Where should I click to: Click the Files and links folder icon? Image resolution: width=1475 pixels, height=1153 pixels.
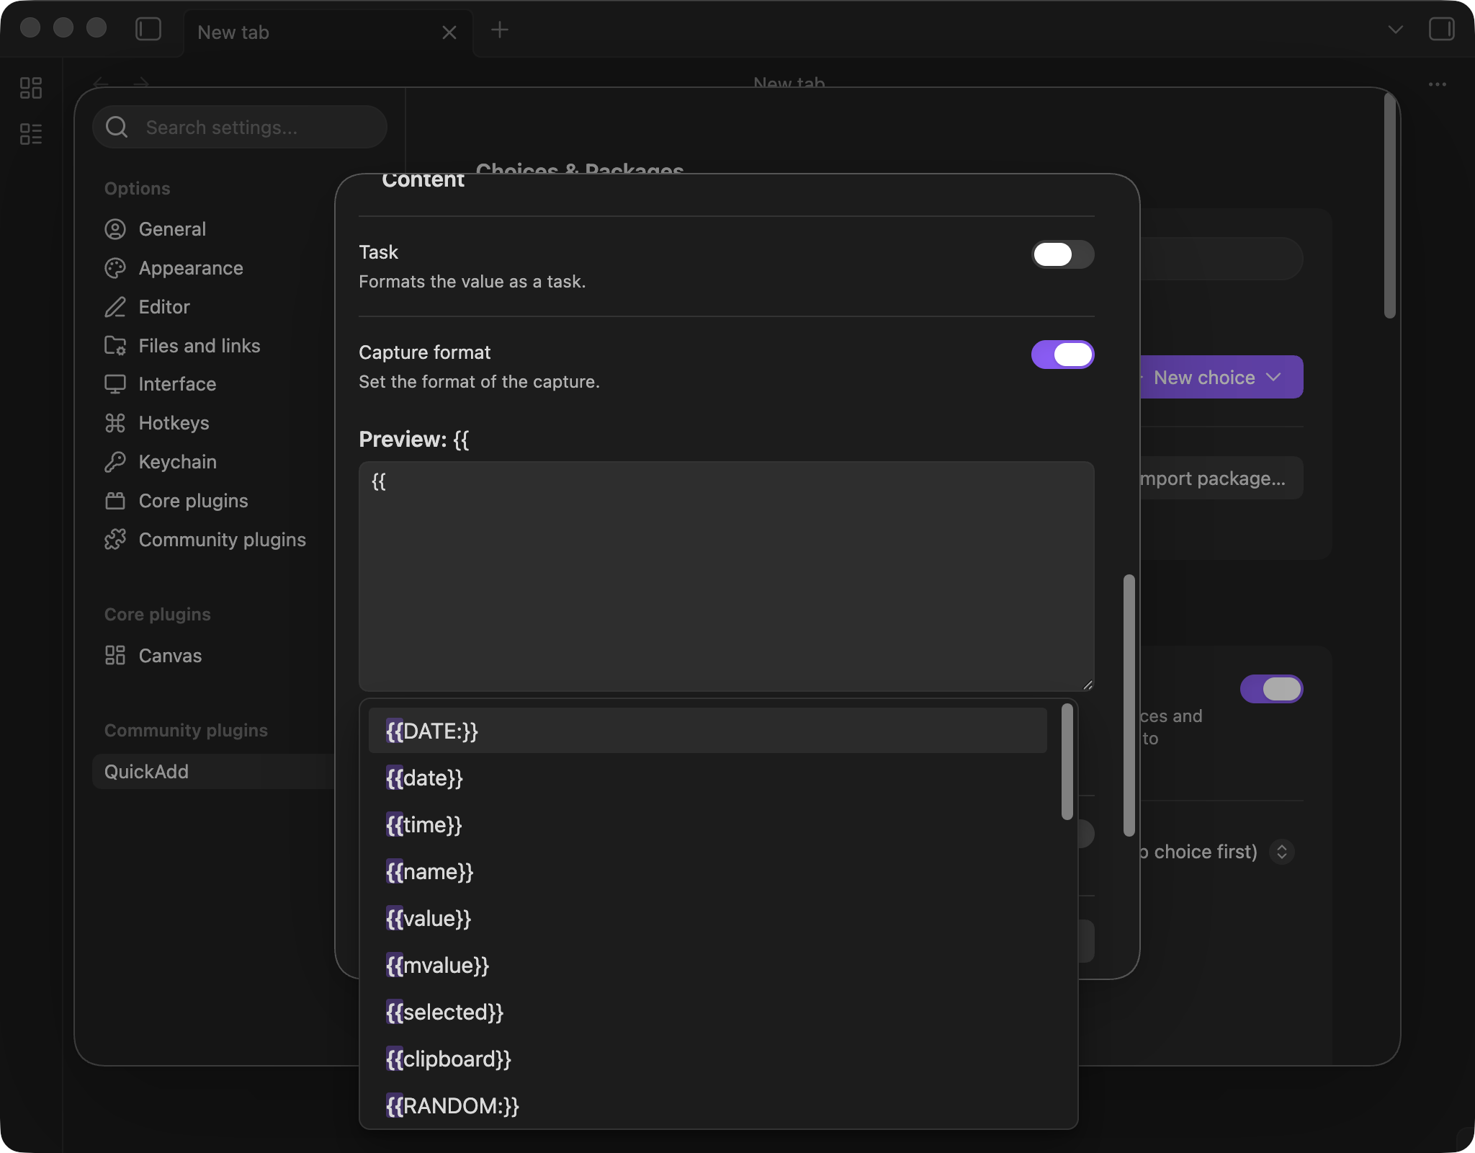(x=115, y=346)
